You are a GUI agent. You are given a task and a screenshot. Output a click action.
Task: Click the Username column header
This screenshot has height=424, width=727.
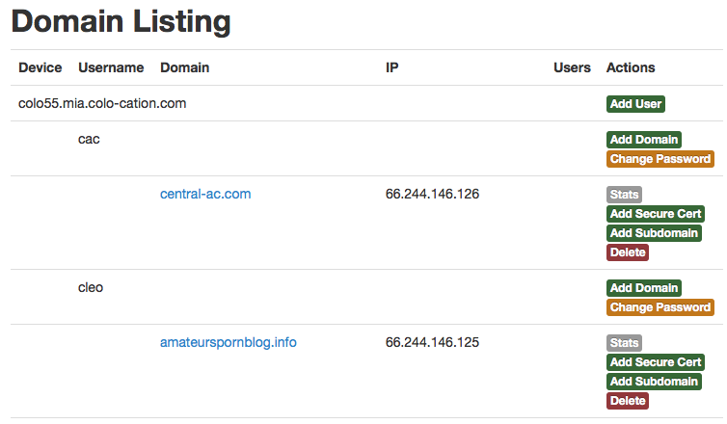(x=111, y=67)
